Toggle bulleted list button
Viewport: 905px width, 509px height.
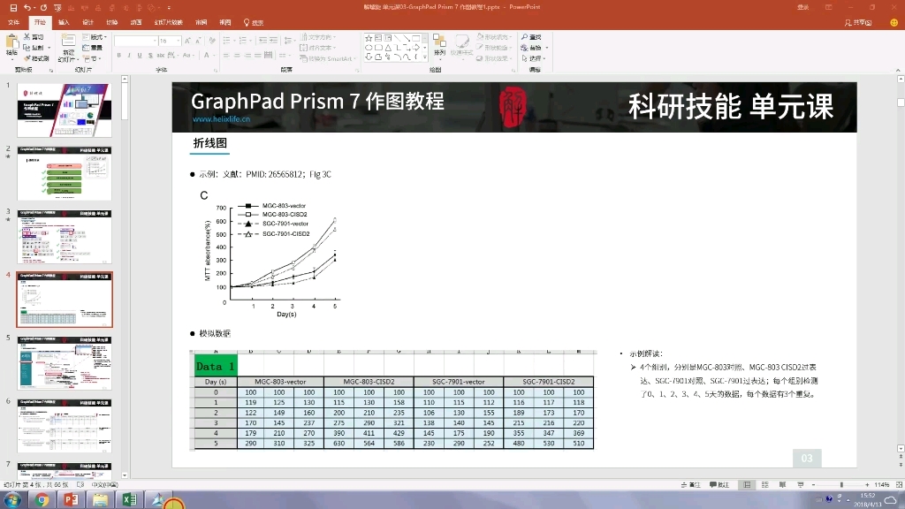coord(227,41)
